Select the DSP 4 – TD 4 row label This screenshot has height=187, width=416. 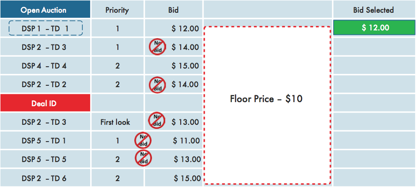tap(44, 66)
